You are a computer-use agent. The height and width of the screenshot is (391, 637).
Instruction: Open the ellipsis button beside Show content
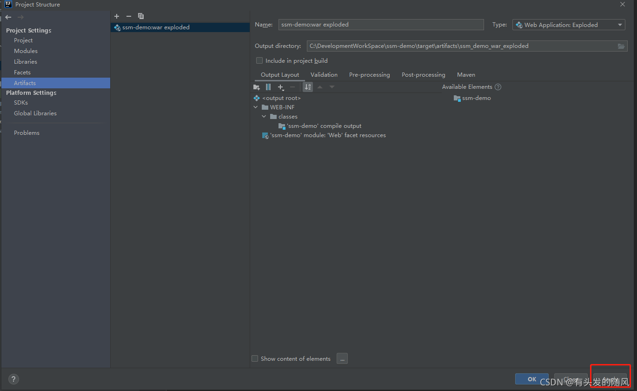click(x=342, y=358)
